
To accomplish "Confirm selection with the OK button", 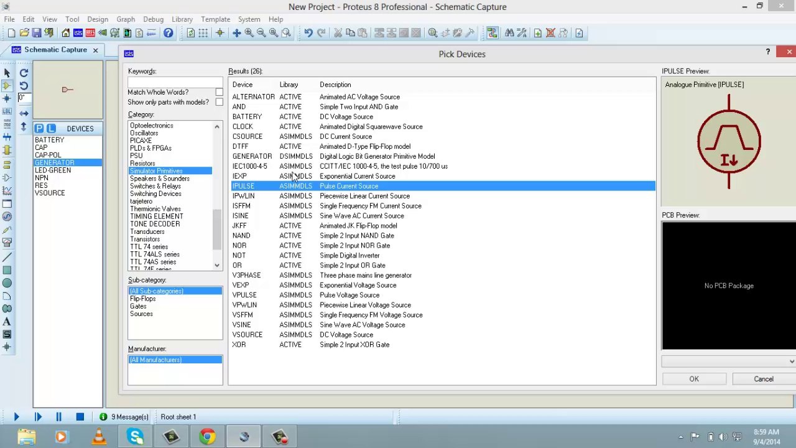I will (694, 379).
